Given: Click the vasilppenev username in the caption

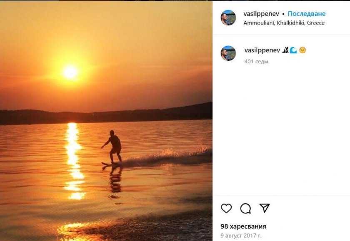Looking at the screenshot, I should (x=262, y=50).
